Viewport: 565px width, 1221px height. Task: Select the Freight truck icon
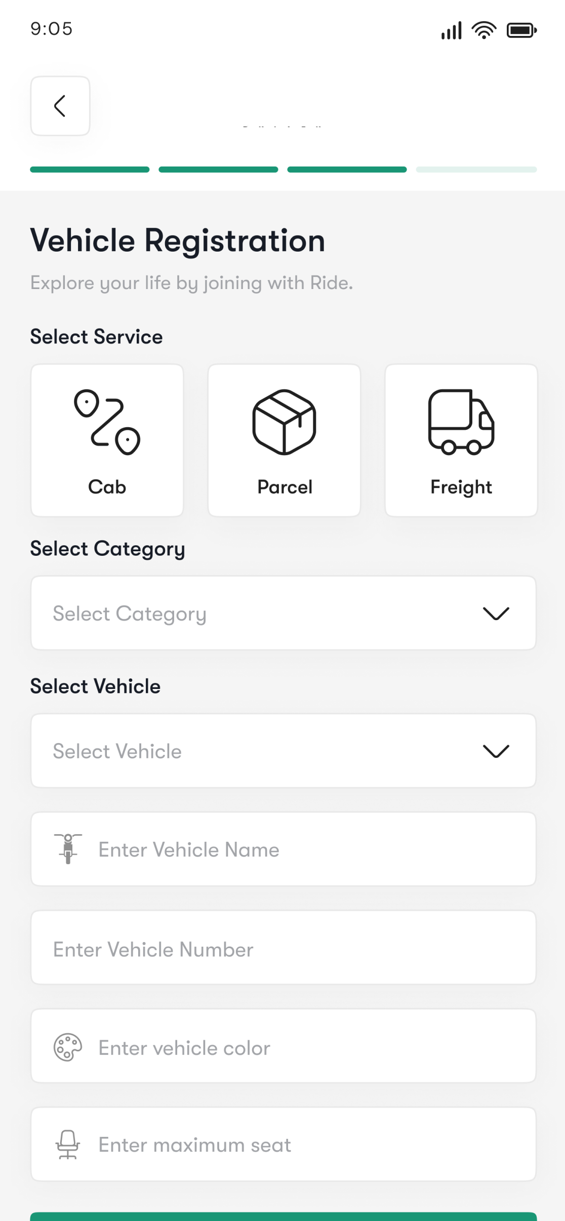[461, 422]
